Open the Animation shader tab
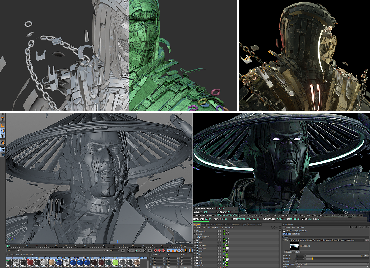Viewport: 370px width, 268px height. 295,234
